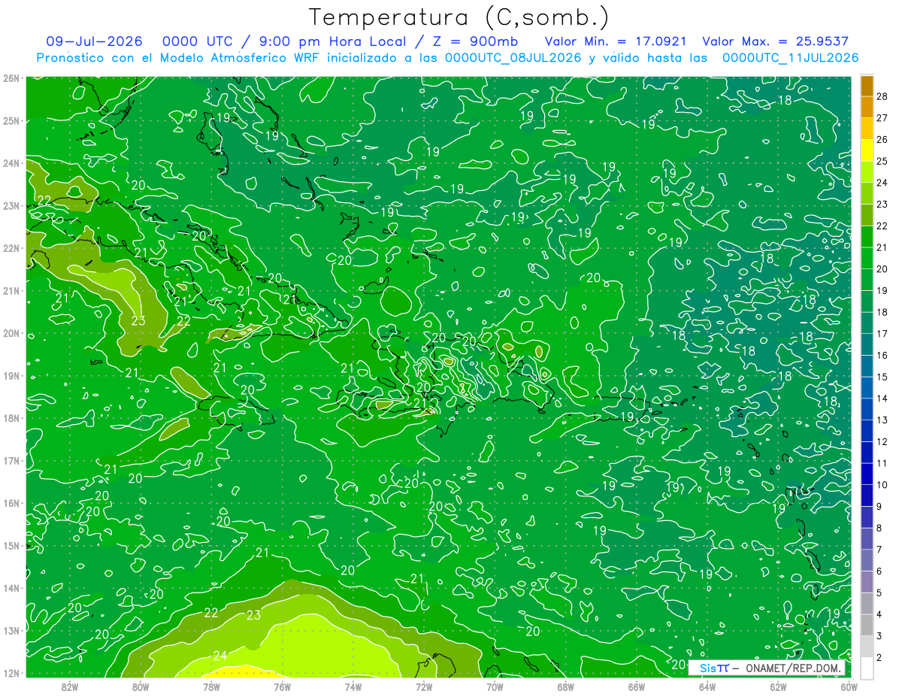902x697 pixels.
Task: Click the dark blue color scale segment above 10
Action: click(x=867, y=474)
